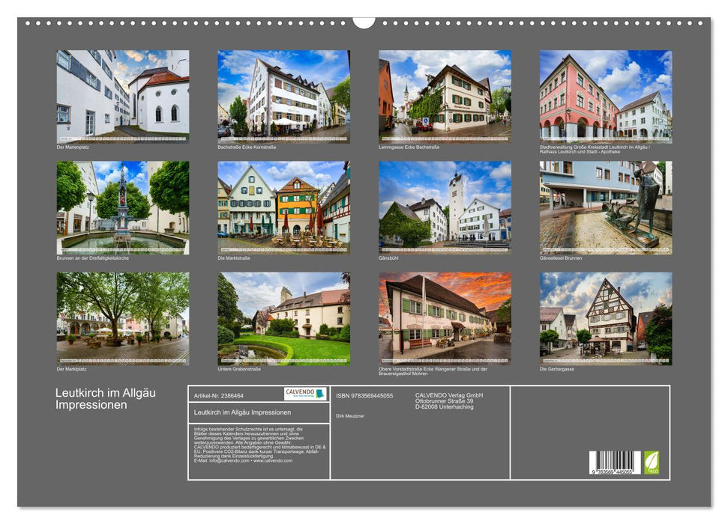The image size is (728, 524).
Task: Click the caption 'Untere Grabenstraße'
Action: point(238,369)
